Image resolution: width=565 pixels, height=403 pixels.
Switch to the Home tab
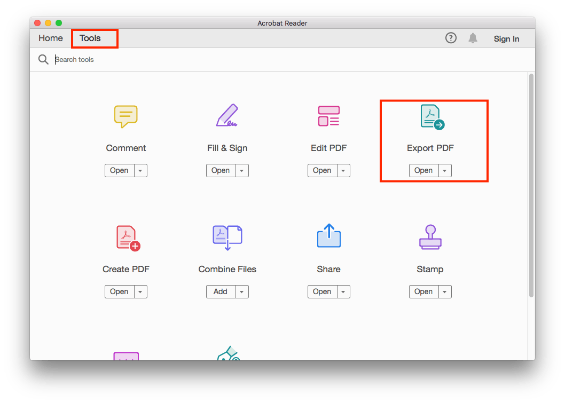pyautogui.click(x=50, y=38)
